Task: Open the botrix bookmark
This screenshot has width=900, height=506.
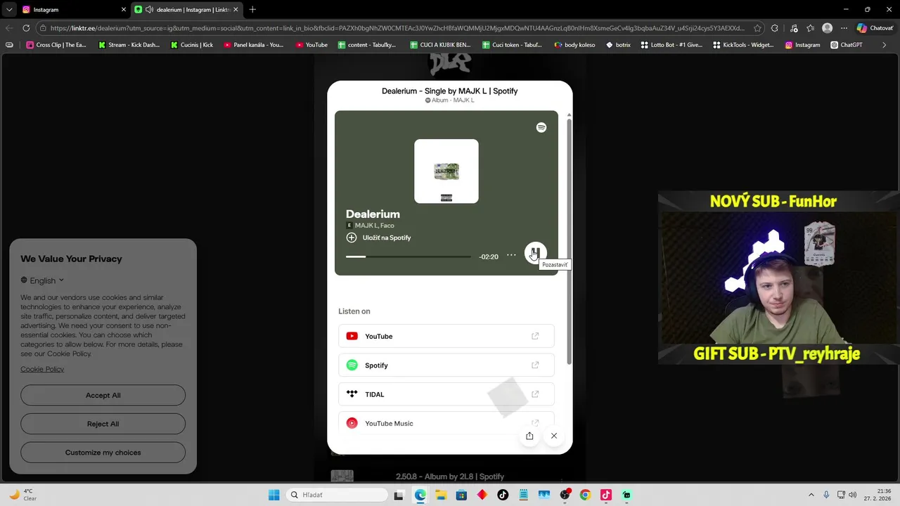Action: (618, 45)
